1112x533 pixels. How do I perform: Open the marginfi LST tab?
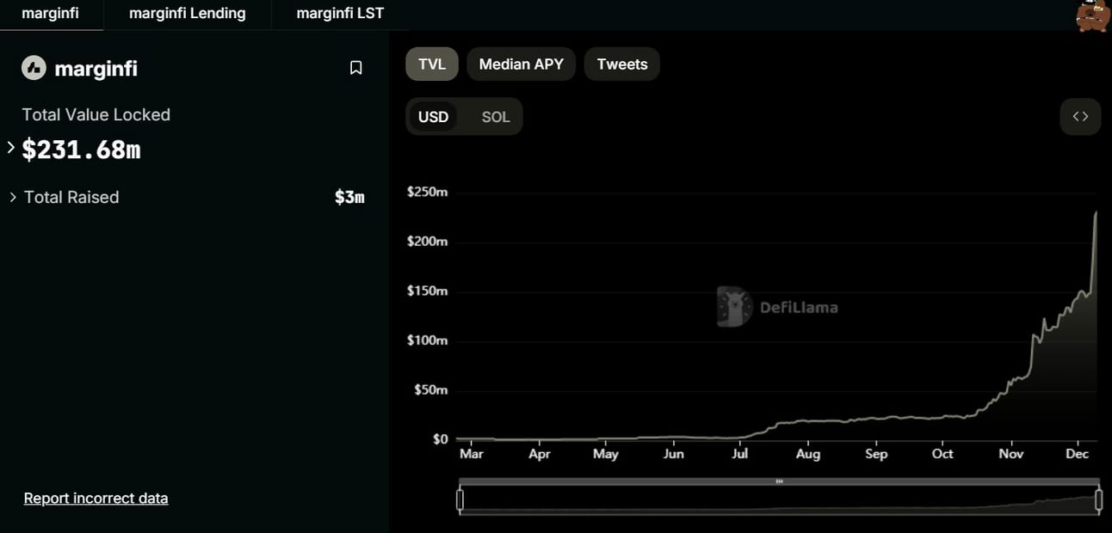pos(340,14)
